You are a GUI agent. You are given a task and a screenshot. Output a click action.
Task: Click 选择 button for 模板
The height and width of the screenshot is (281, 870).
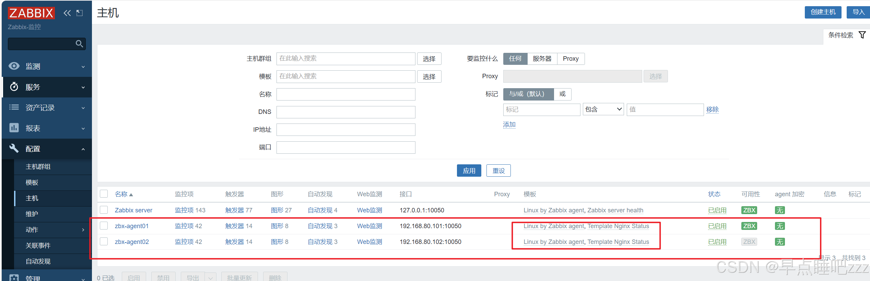(429, 77)
